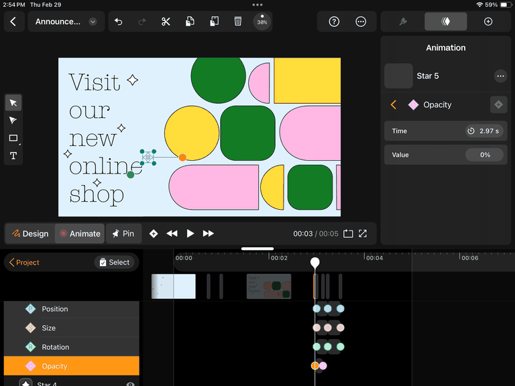Viewport: 515px width, 386px height.
Task: Pick the Text tool
Action: [x=13, y=156]
